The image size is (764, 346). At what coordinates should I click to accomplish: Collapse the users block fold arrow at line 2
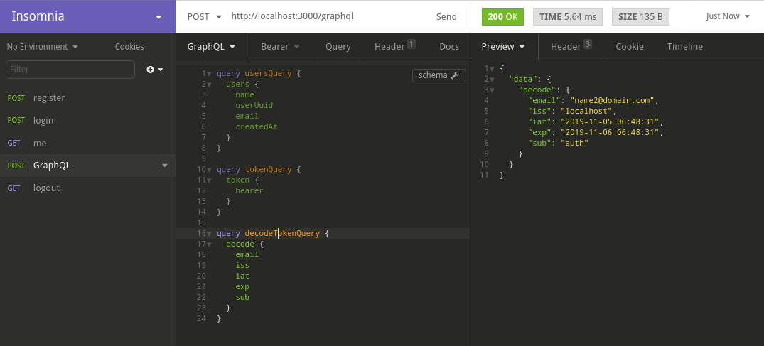click(209, 85)
